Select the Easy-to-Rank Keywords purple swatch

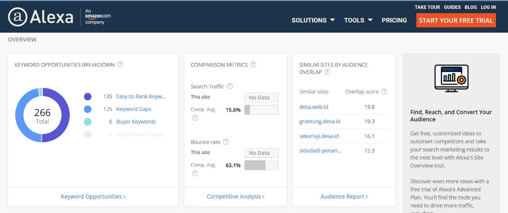(88, 96)
